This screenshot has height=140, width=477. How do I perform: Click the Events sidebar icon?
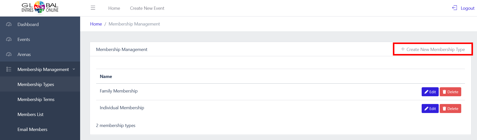pyautogui.click(x=9, y=39)
